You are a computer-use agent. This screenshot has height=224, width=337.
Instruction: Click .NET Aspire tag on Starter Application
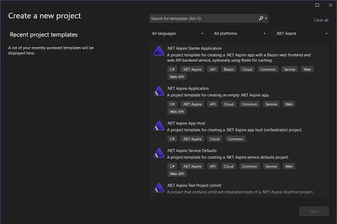(192, 69)
